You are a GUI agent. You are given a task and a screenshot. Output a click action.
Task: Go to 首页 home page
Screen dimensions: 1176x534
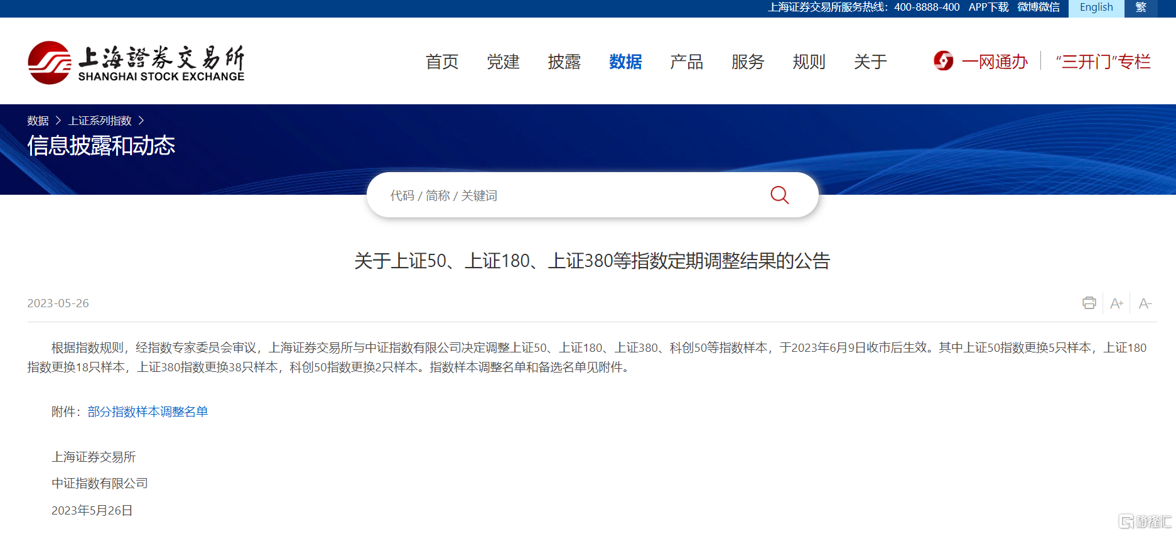point(442,62)
